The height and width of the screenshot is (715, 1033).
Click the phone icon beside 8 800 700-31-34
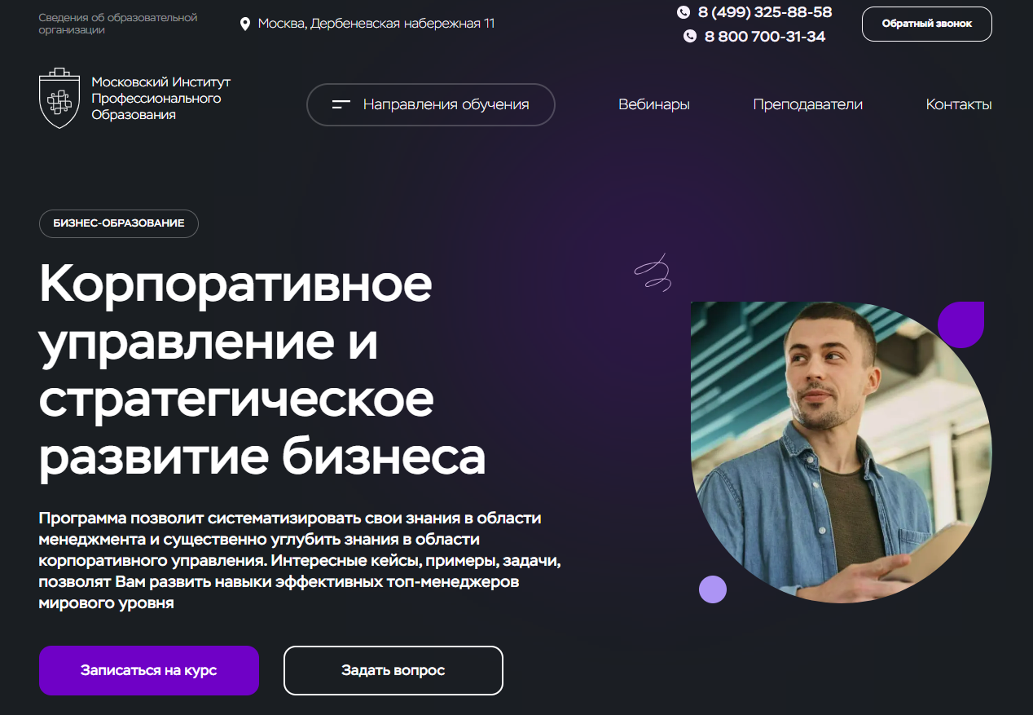[690, 37]
